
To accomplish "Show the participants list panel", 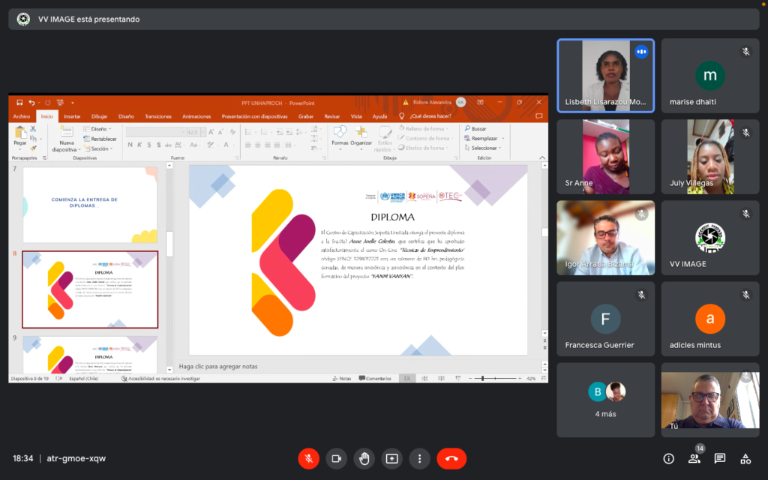I will [694, 458].
